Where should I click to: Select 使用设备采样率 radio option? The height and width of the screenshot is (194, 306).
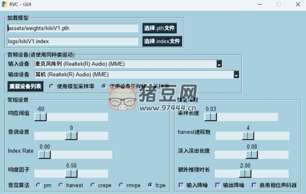104,86
